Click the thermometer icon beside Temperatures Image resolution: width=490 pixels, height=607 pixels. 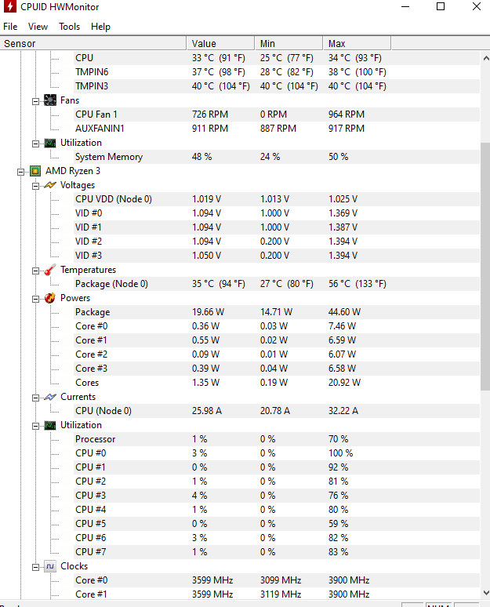click(50, 270)
